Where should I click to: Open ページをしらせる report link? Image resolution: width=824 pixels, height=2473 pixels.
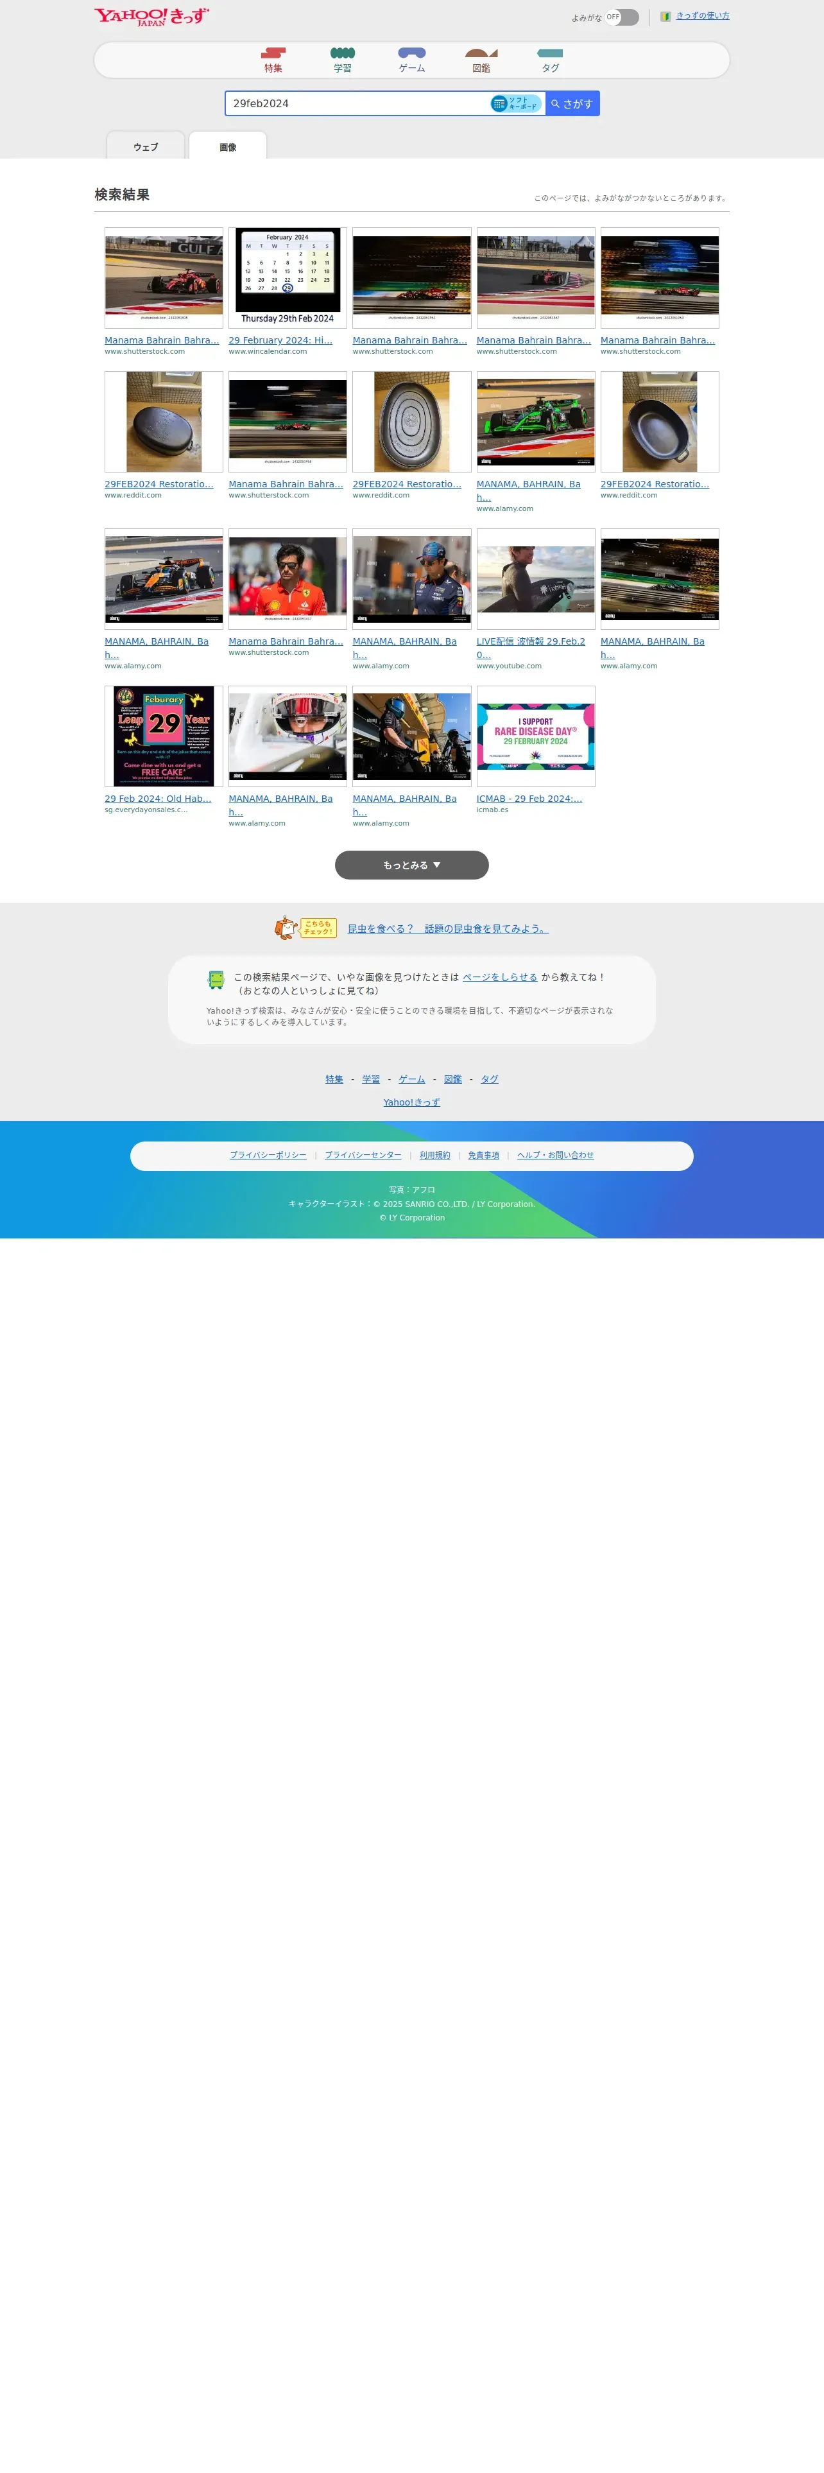pyautogui.click(x=500, y=977)
